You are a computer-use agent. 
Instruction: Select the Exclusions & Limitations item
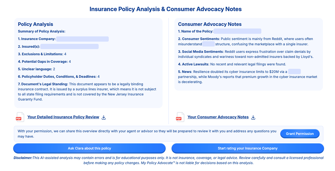pos(42,54)
